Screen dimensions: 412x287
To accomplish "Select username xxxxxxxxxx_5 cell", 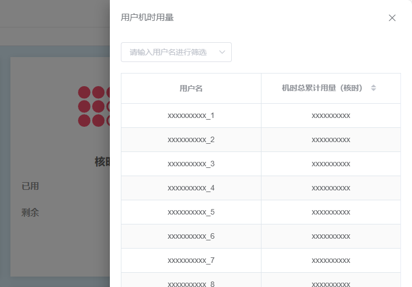I will (191, 212).
